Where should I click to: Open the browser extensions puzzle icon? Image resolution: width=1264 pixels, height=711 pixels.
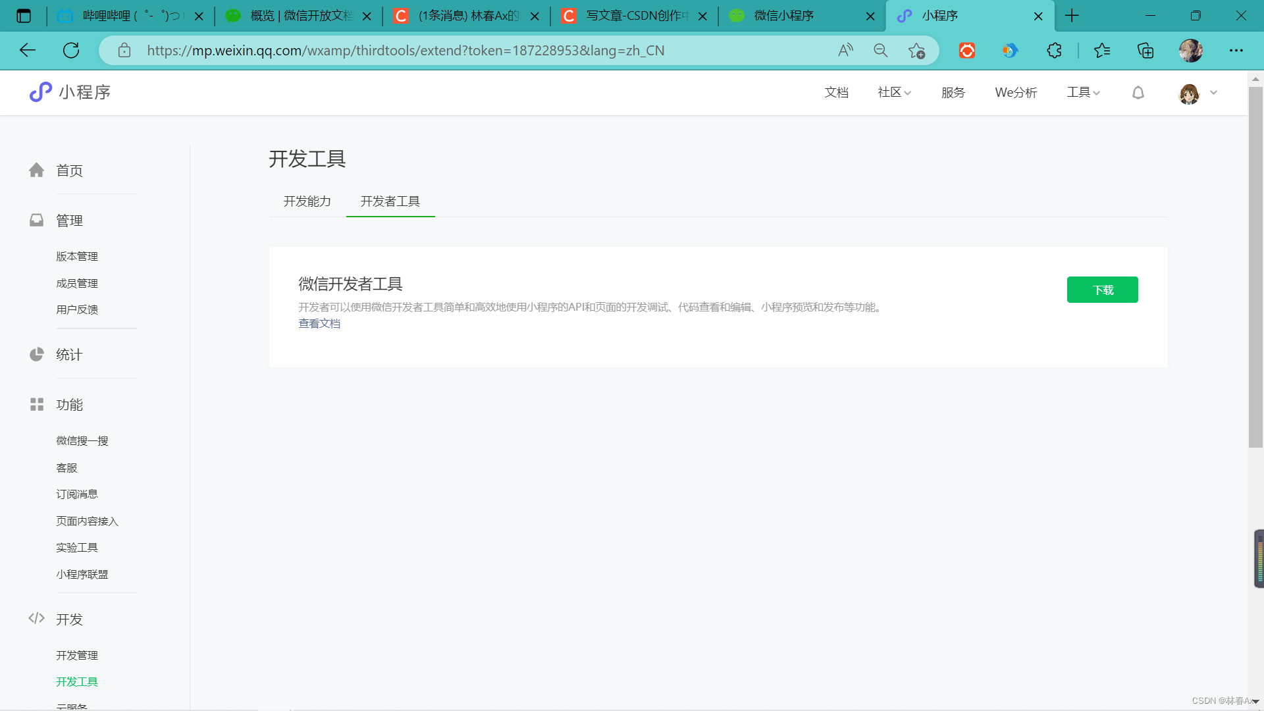tap(1054, 51)
